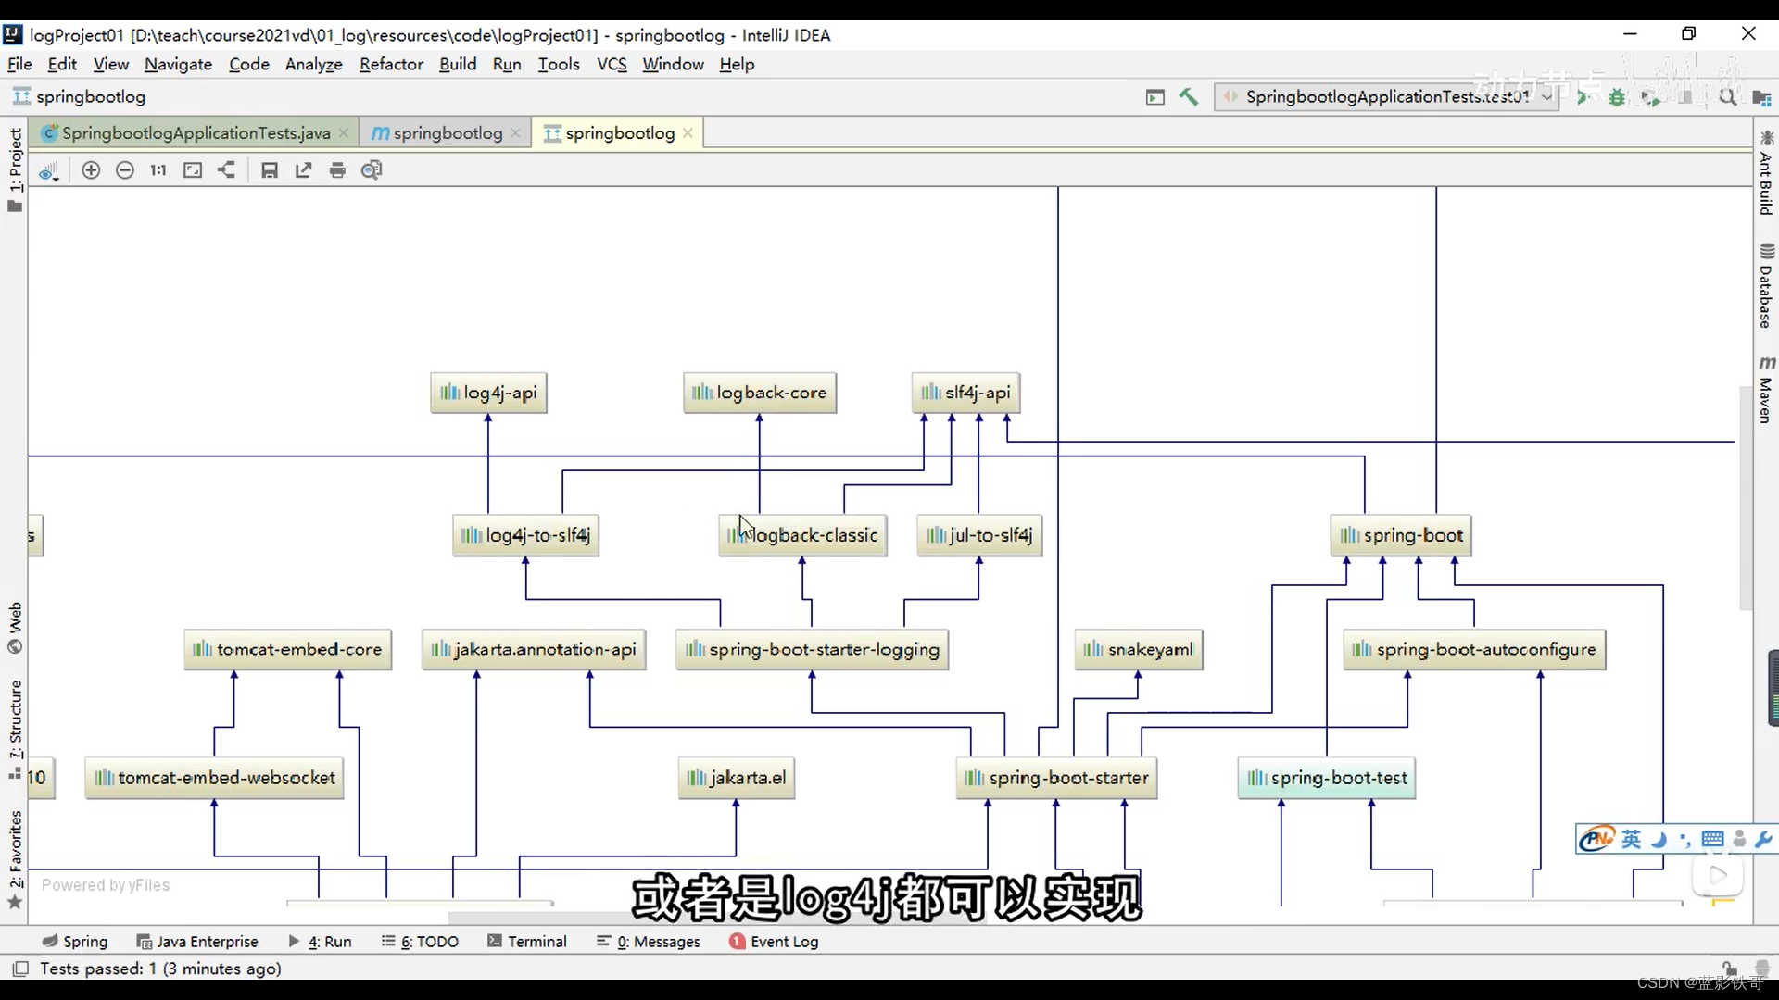The width and height of the screenshot is (1779, 1000).
Task: Open the Navigate menu
Action: pyautogui.click(x=178, y=64)
